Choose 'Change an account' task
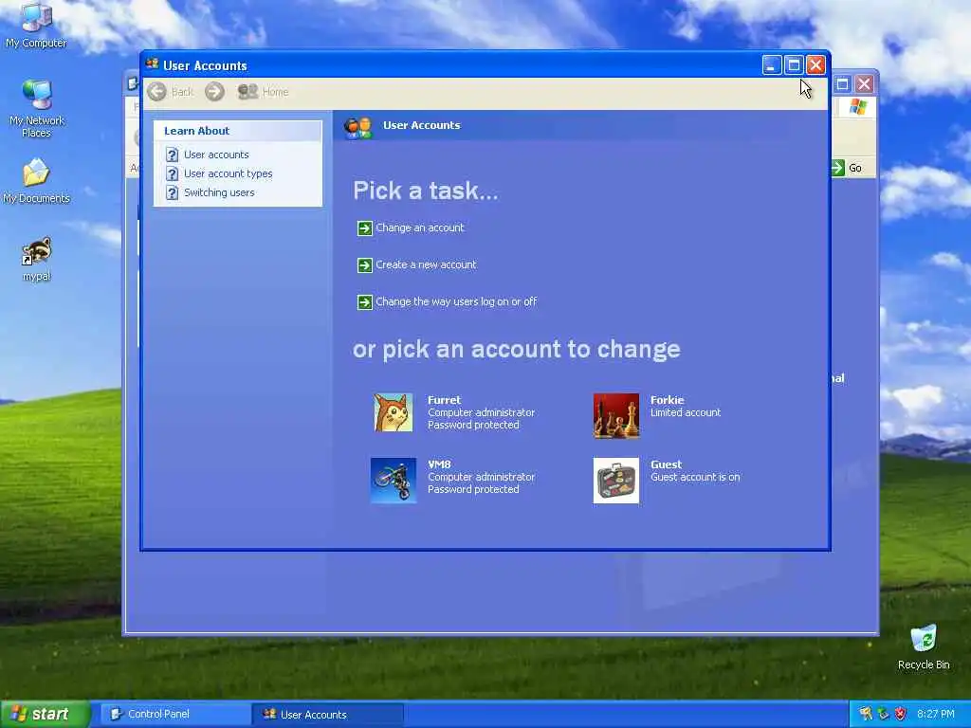The height and width of the screenshot is (728, 971). click(x=420, y=227)
